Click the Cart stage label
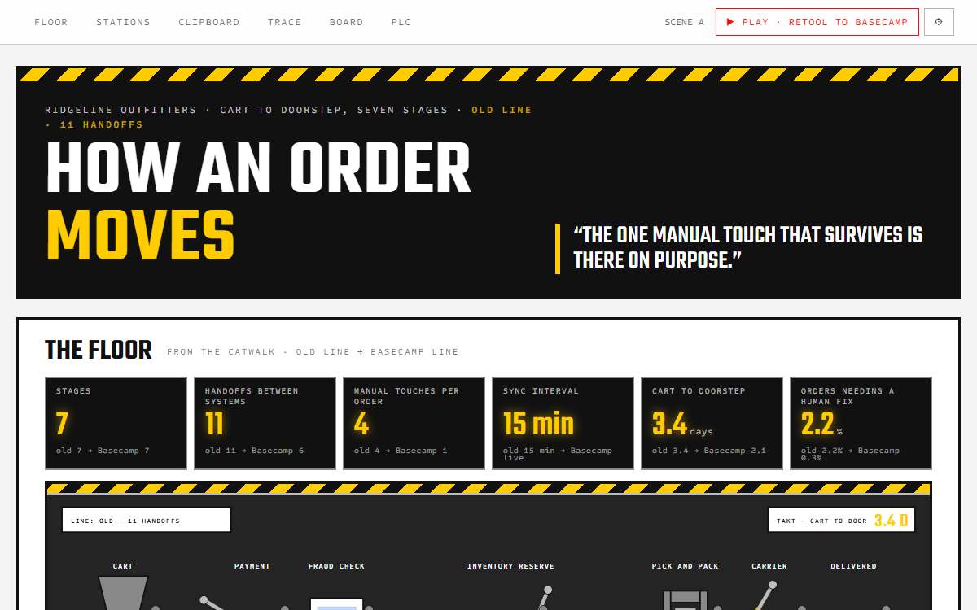 point(123,566)
